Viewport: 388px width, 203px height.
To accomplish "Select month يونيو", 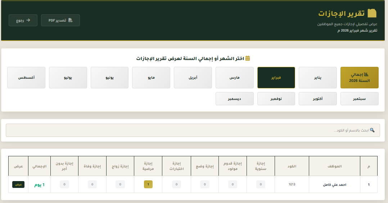I will coord(110,78).
